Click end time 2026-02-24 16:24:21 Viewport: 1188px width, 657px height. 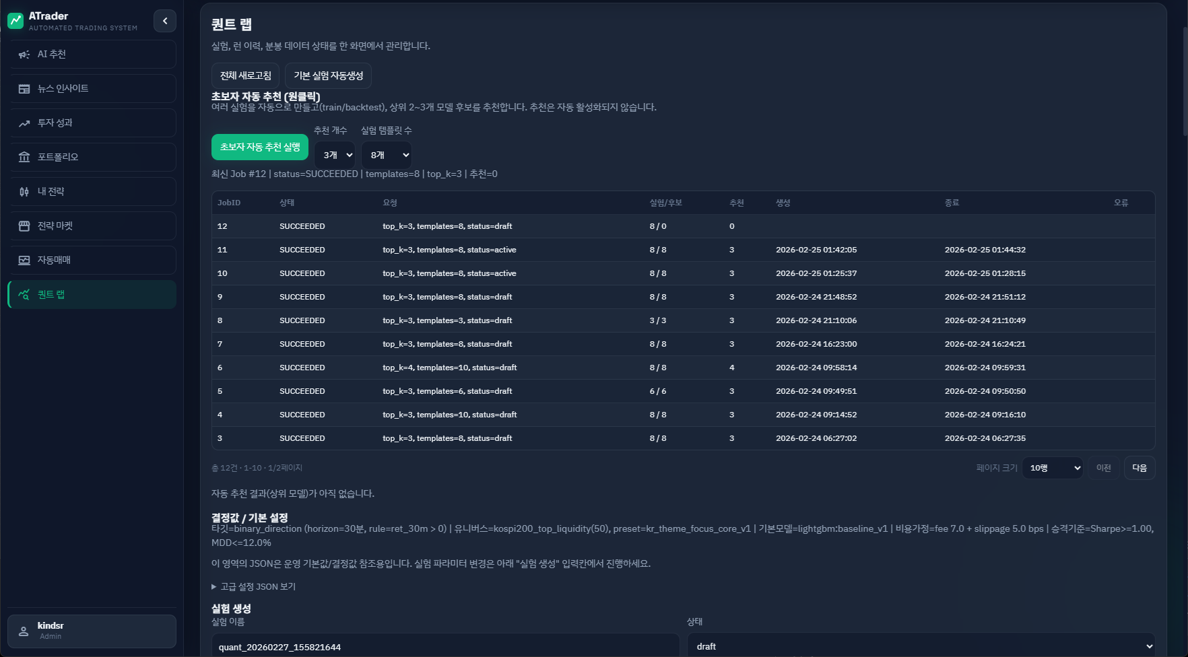pyautogui.click(x=985, y=344)
